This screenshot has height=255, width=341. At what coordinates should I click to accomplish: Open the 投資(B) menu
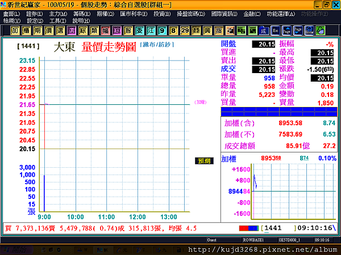[x=162, y=14]
